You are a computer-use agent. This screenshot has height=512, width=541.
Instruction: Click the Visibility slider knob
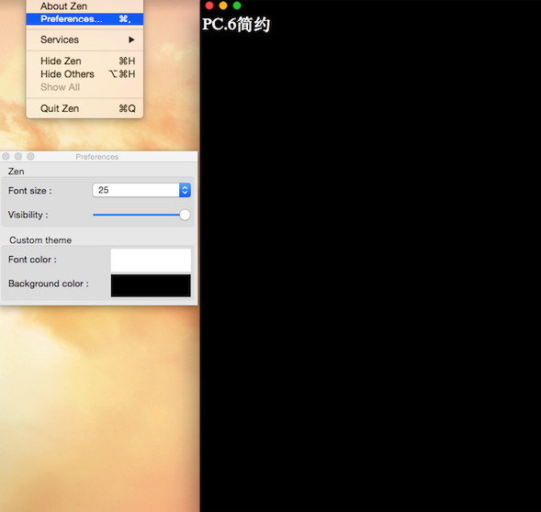185,215
